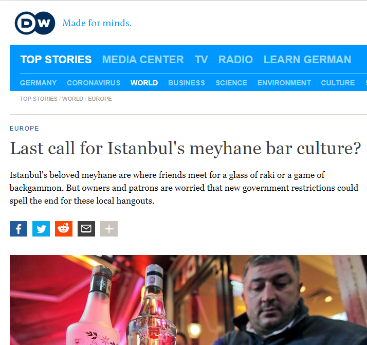The image size is (367, 345).
Task: Click the World breadcrumb link
Action: pos(72,99)
